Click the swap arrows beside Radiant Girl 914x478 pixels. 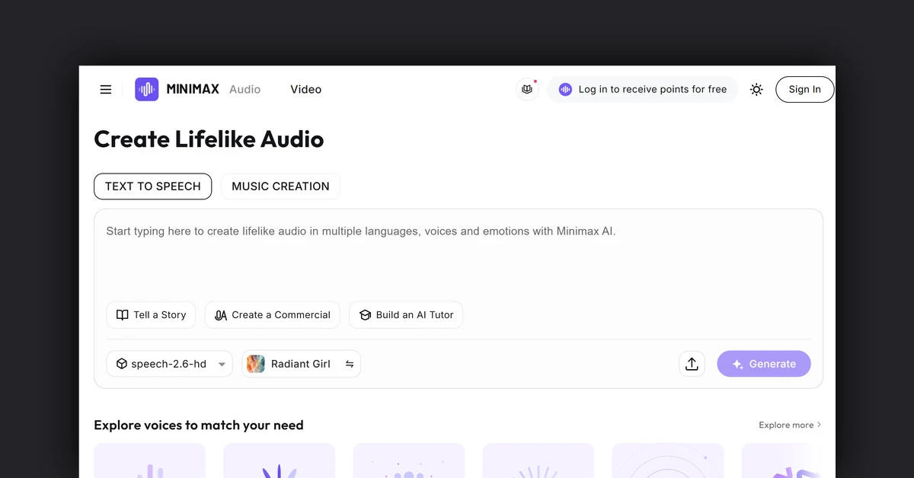pyautogui.click(x=350, y=364)
